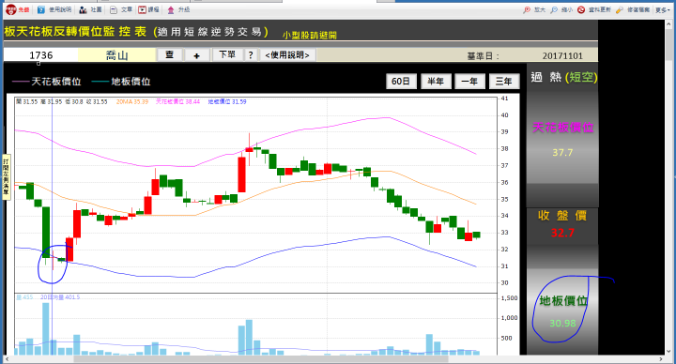Click the 縮小 zoom-out magnifier icon
This screenshot has width=676, height=364.
[x=554, y=9]
